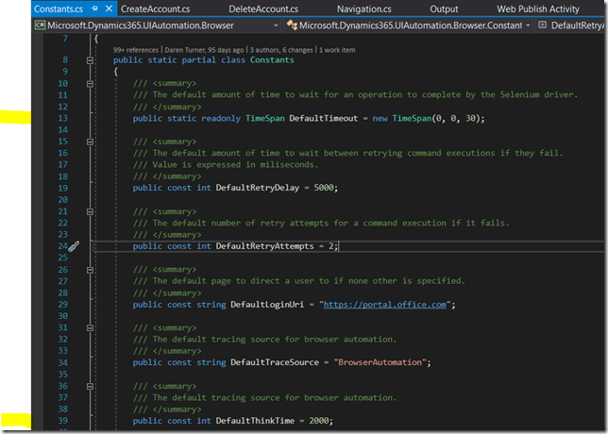Switch to the DeleteAccount.cs tab
The height and width of the screenshot is (434, 608).
(263, 8)
